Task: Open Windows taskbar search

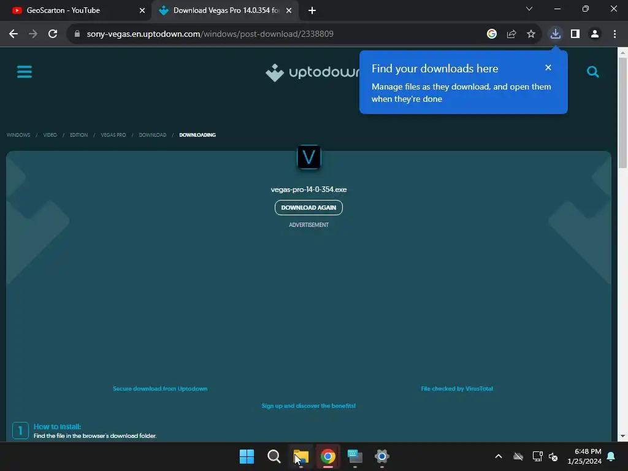Action: coord(274,456)
